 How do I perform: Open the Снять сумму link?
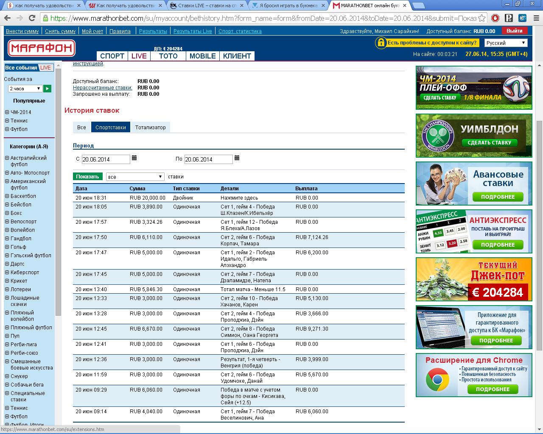(x=60, y=31)
